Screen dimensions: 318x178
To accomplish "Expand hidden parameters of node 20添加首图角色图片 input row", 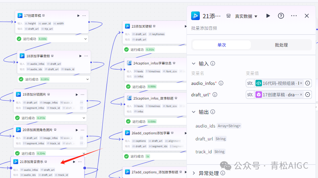I will pos(82,138).
